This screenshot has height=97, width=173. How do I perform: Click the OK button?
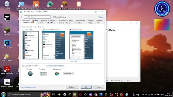tap(86, 87)
